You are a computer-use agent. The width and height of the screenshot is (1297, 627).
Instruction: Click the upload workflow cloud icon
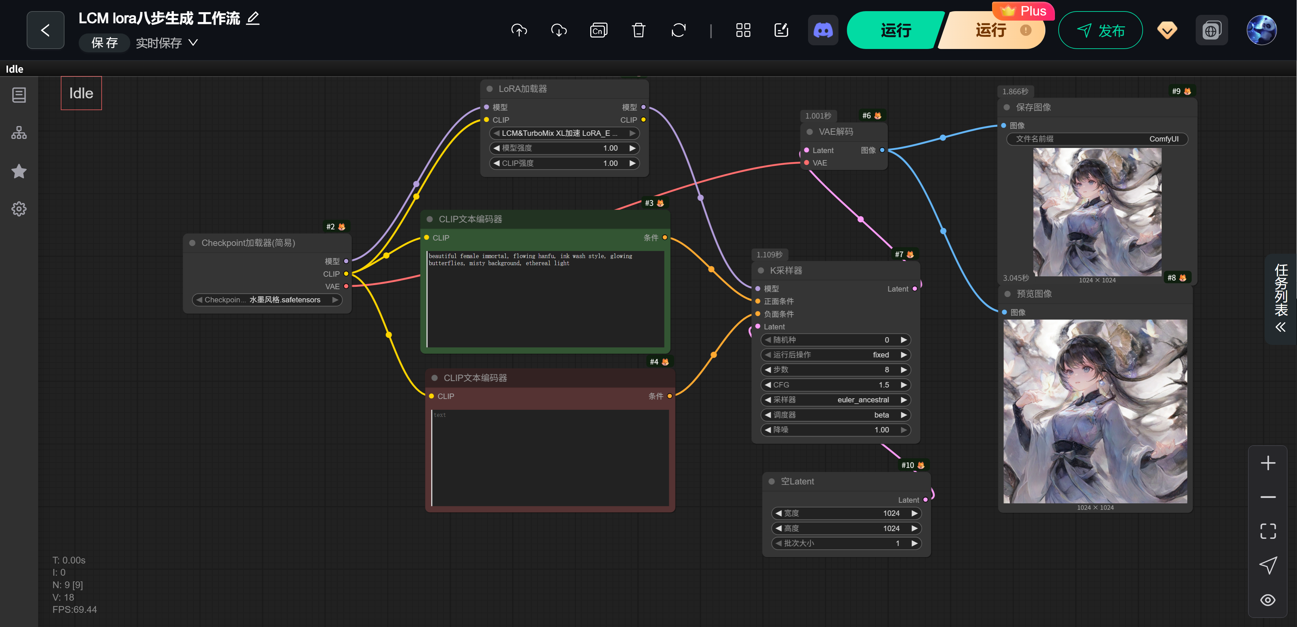tap(519, 30)
